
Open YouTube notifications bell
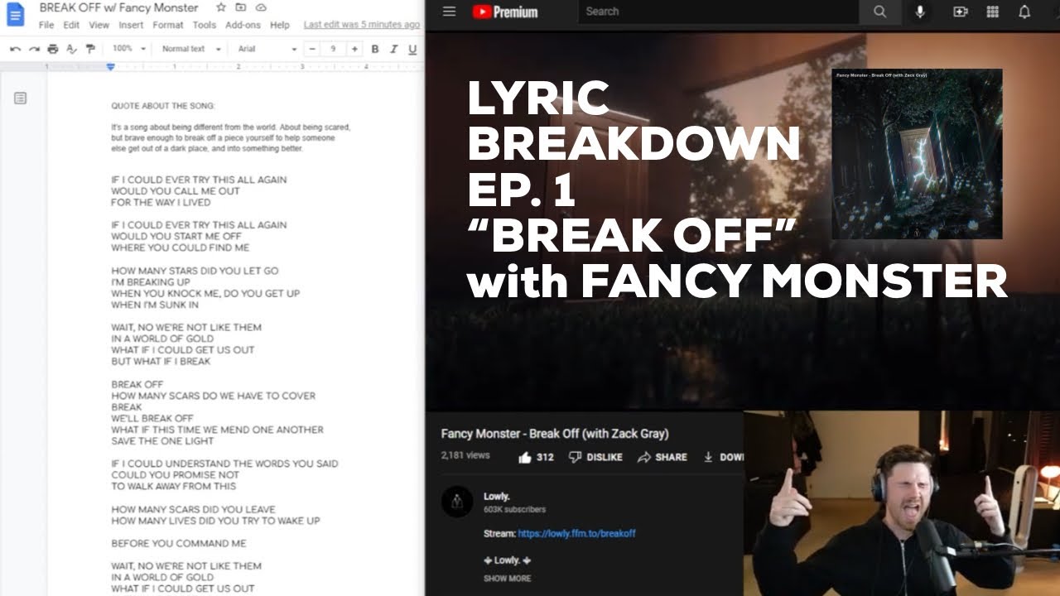1024,12
